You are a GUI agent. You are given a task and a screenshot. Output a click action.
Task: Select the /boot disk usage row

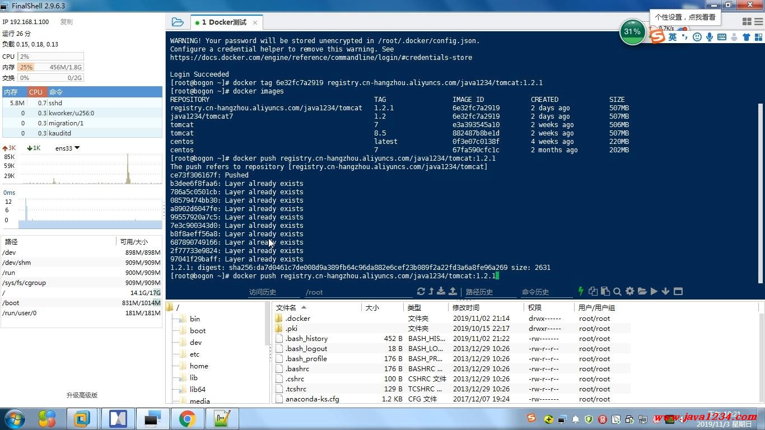pos(82,303)
